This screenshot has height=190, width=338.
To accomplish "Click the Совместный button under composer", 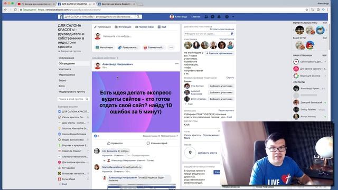I will pyautogui.click(x=154, y=47).
